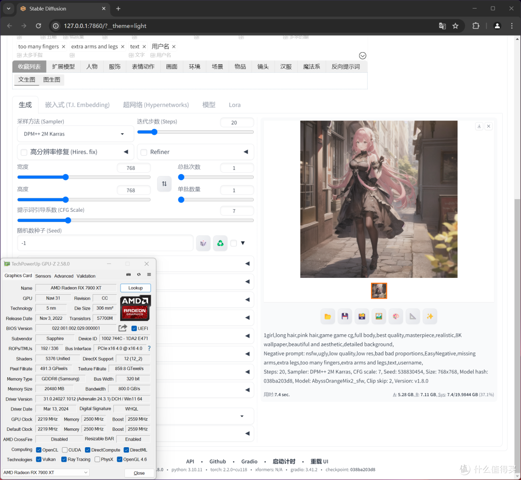
Task: Click the Bus Interface question mark in GPU-Z
Action: point(149,348)
